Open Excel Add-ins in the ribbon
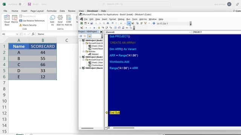Image resolution: width=241 pixels, height=135 pixels. 60,20
